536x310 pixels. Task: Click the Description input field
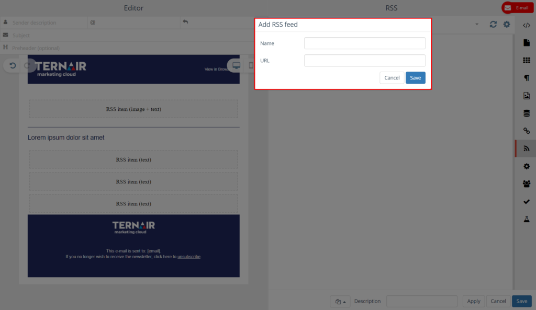coord(422,301)
